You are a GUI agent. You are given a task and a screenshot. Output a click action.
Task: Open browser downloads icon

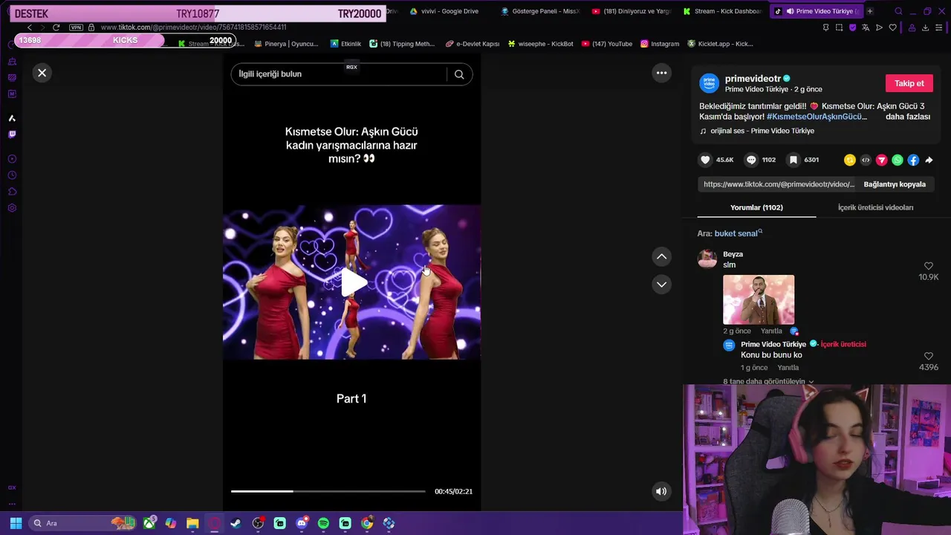pos(925,27)
